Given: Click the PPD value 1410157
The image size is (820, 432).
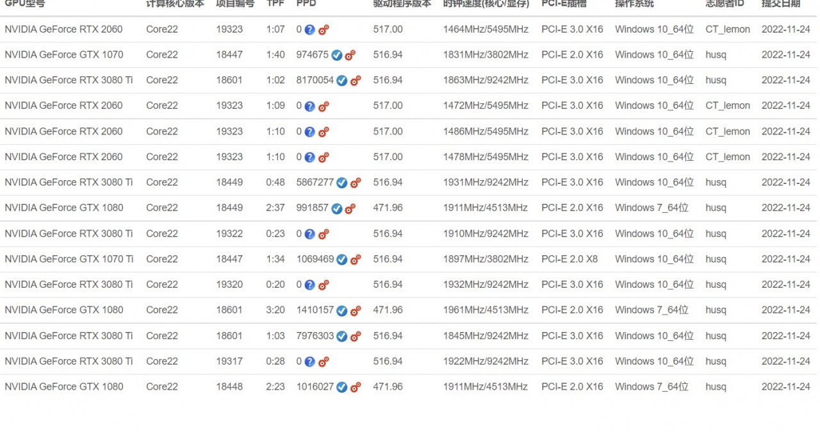Looking at the screenshot, I should coord(315,310).
